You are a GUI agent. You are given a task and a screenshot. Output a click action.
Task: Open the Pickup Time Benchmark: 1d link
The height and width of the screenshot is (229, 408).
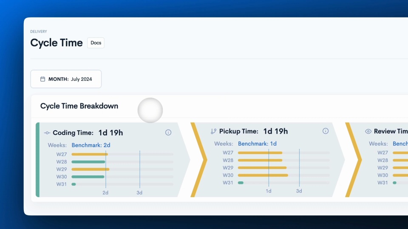point(258,143)
